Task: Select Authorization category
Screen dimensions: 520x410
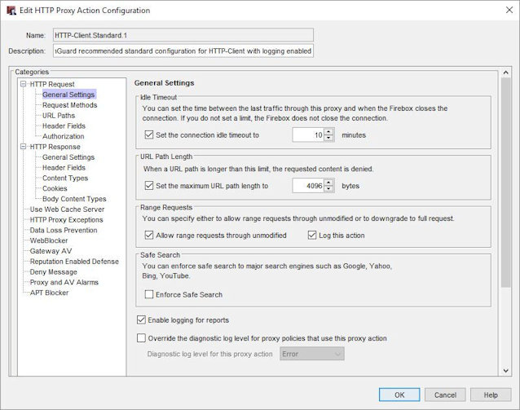Action: [63, 136]
